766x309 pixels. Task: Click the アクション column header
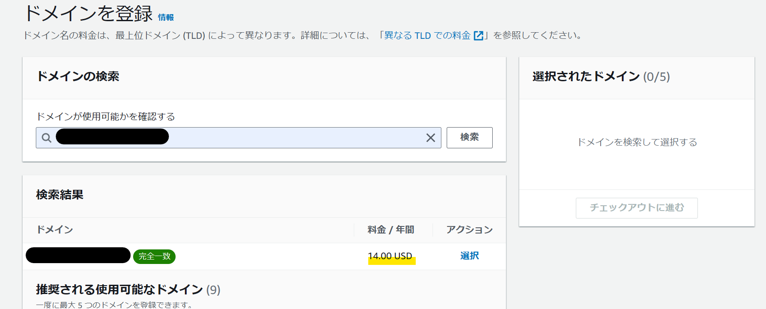click(x=469, y=230)
